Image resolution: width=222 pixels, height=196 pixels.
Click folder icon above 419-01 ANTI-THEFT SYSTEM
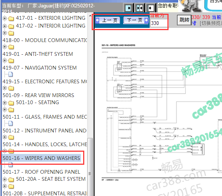click(11, 47)
